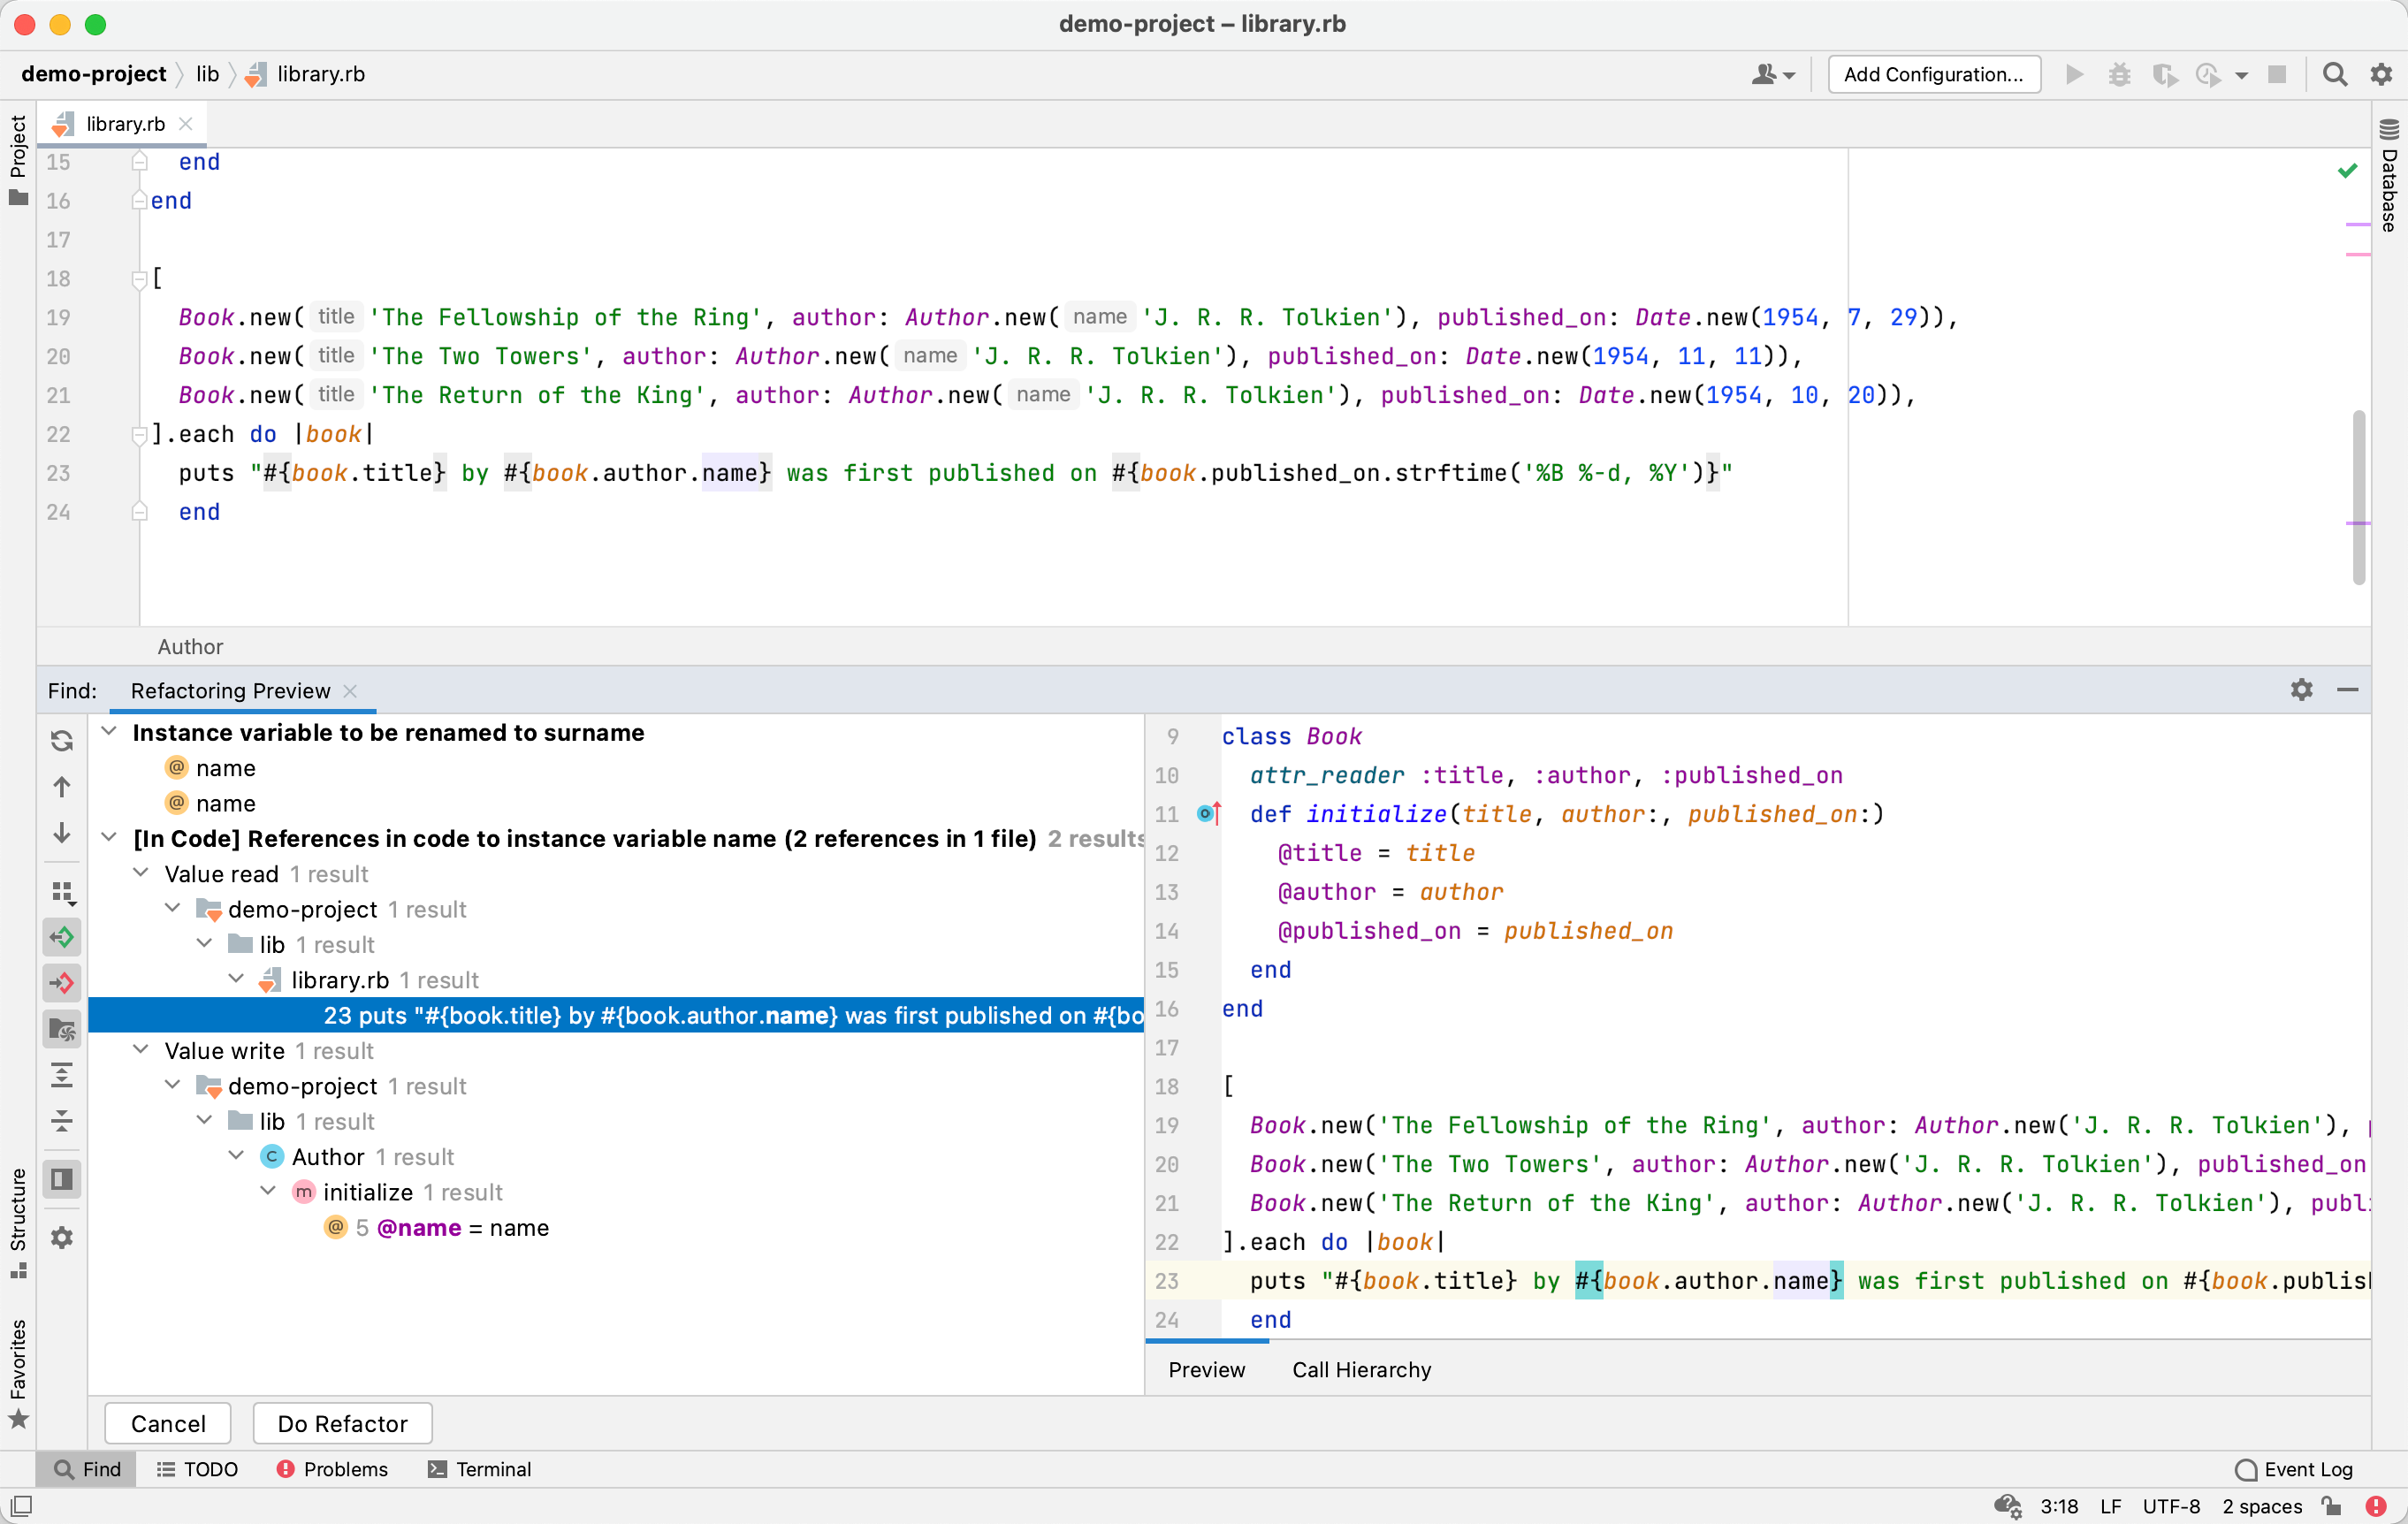
Task: Click the Add Configuration button
Action: tap(1933, 74)
